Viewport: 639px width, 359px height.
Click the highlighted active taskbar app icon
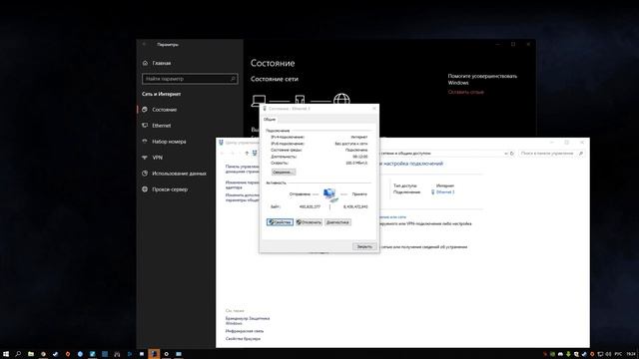[x=154, y=354]
